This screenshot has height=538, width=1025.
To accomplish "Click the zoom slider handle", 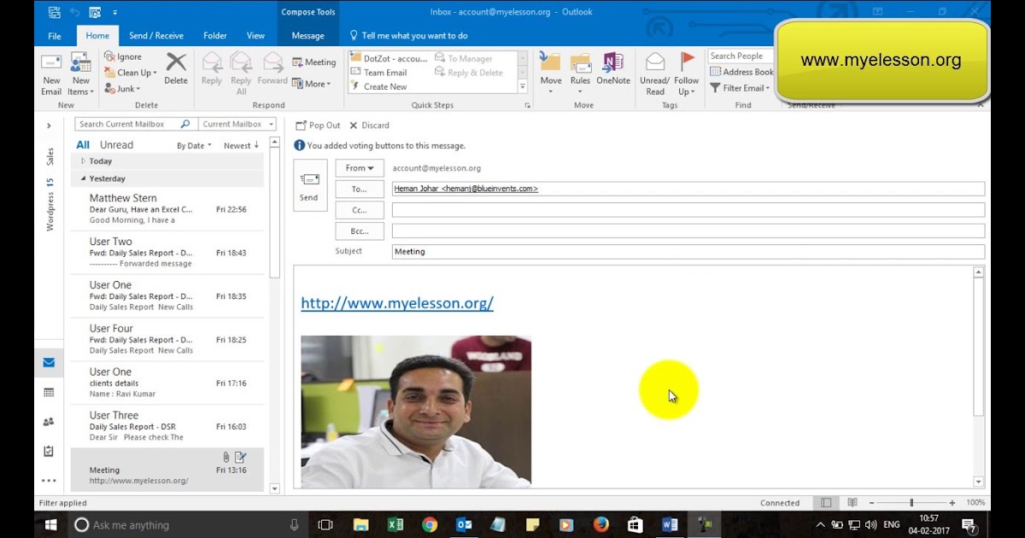I will point(911,503).
